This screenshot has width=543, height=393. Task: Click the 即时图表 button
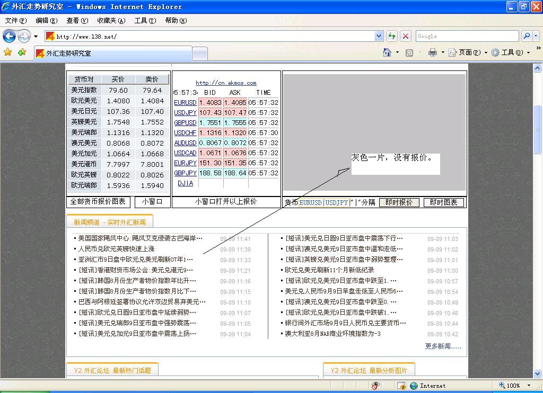444,202
